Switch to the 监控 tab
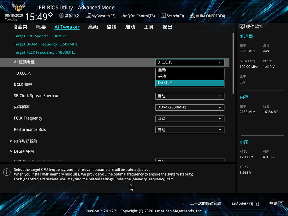288x216 pixels. (111, 27)
